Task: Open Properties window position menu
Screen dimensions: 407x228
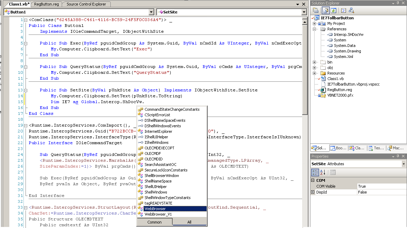Action: click(393, 156)
